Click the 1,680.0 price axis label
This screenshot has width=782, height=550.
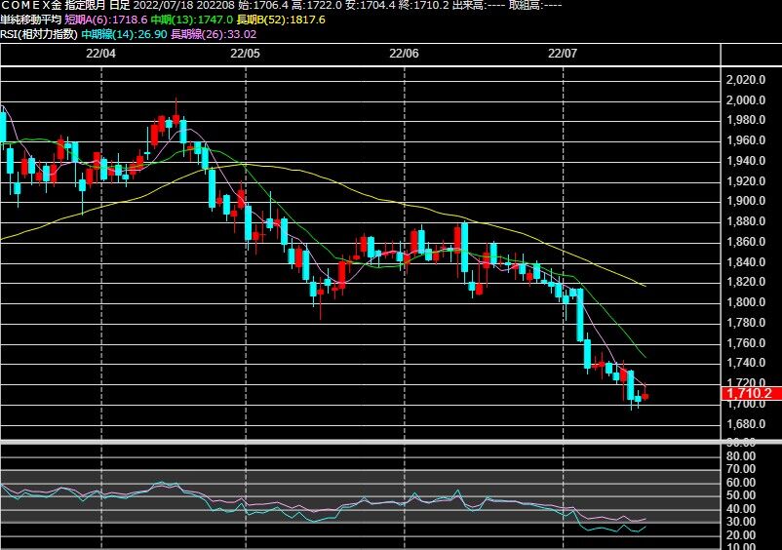pyautogui.click(x=746, y=424)
